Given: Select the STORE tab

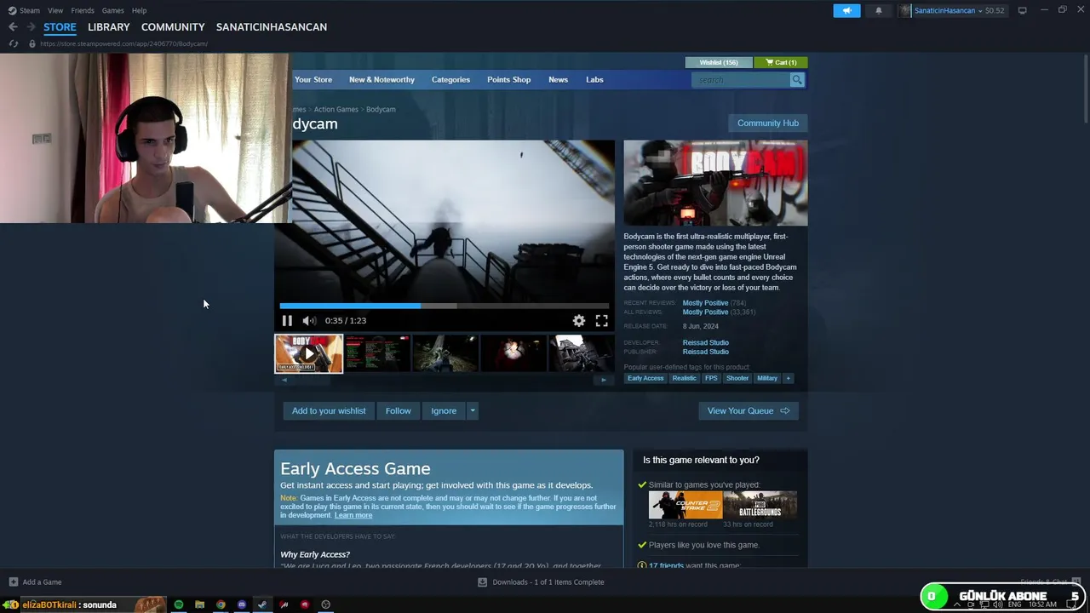Looking at the screenshot, I should (x=60, y=27).
